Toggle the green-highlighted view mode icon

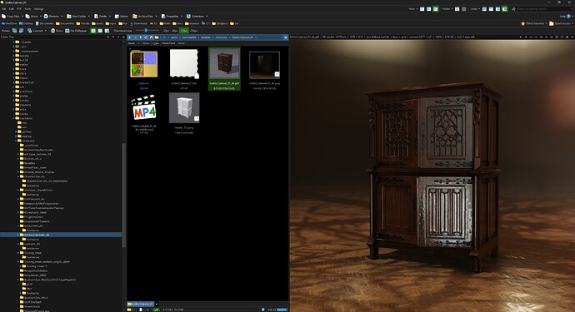[x=435, y=9]
